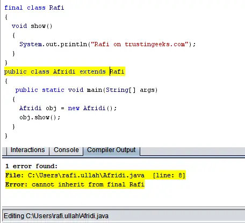The image size is (245, 223).
Task: Click the 'Afridi obj = new Afridi();' line
Action: (68, 108)
